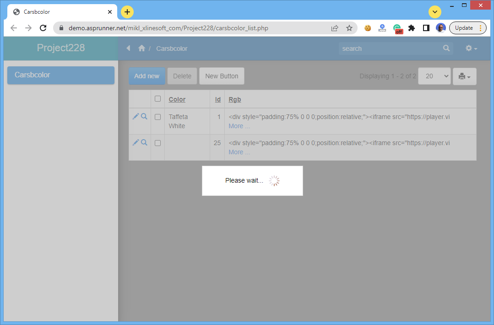Select Carsbcolor in the left sidebar menu
This screenshot has width=494, height=325.
(61, 75)
